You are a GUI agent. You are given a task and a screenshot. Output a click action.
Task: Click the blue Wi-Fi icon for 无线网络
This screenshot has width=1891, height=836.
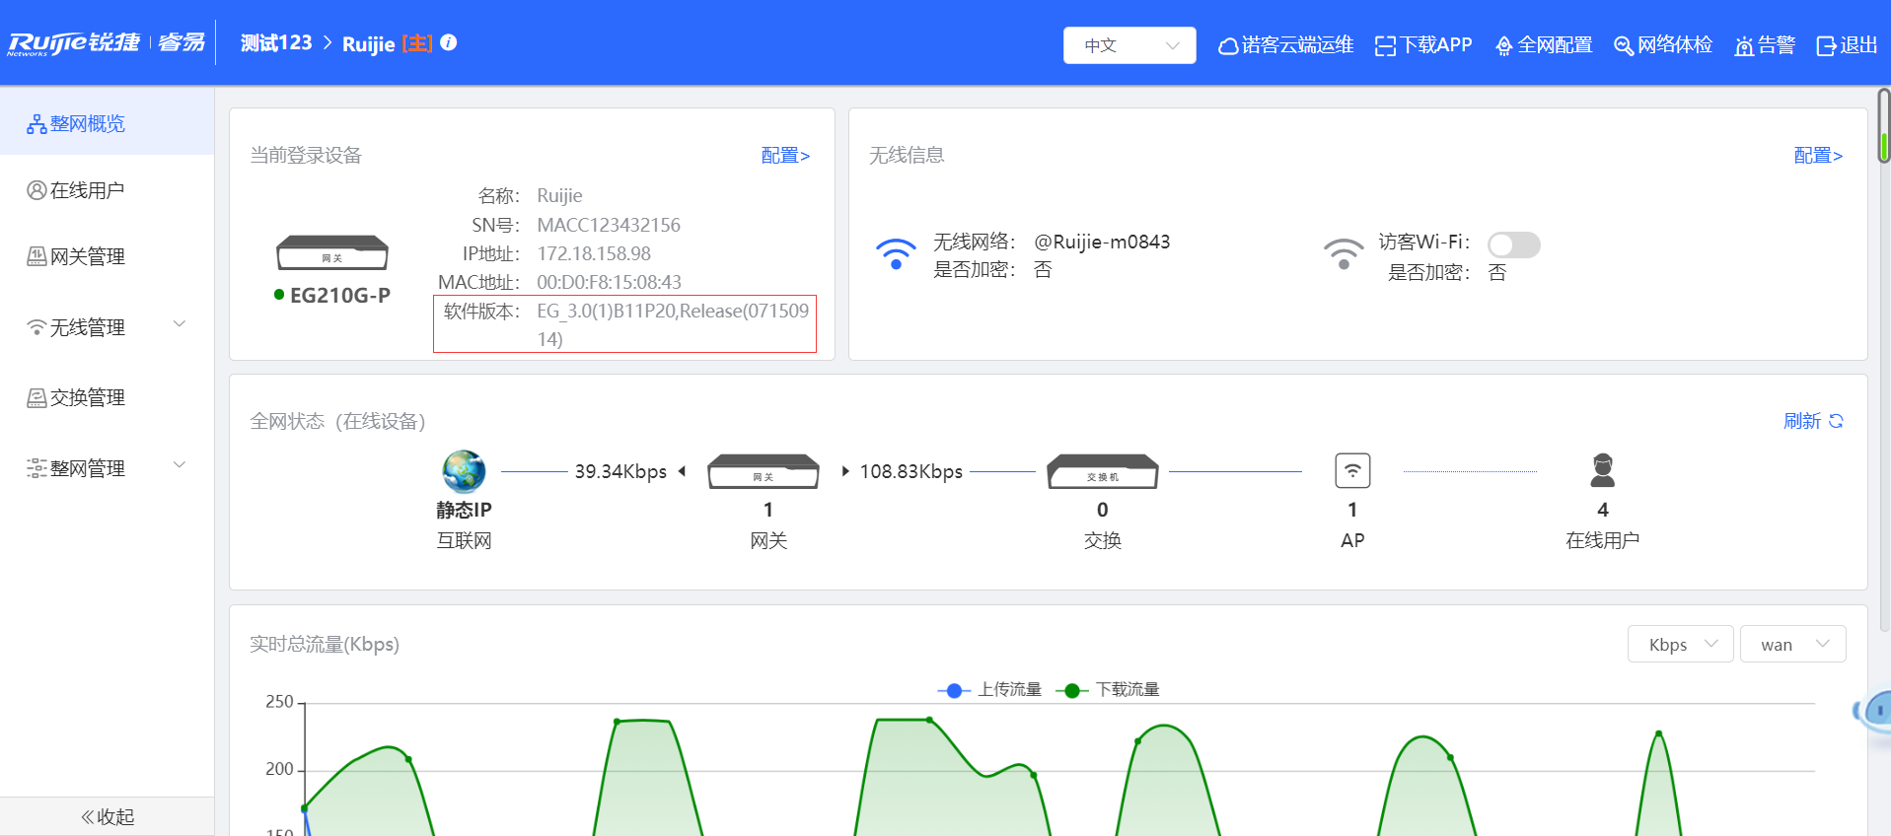[x=896, y=253]
